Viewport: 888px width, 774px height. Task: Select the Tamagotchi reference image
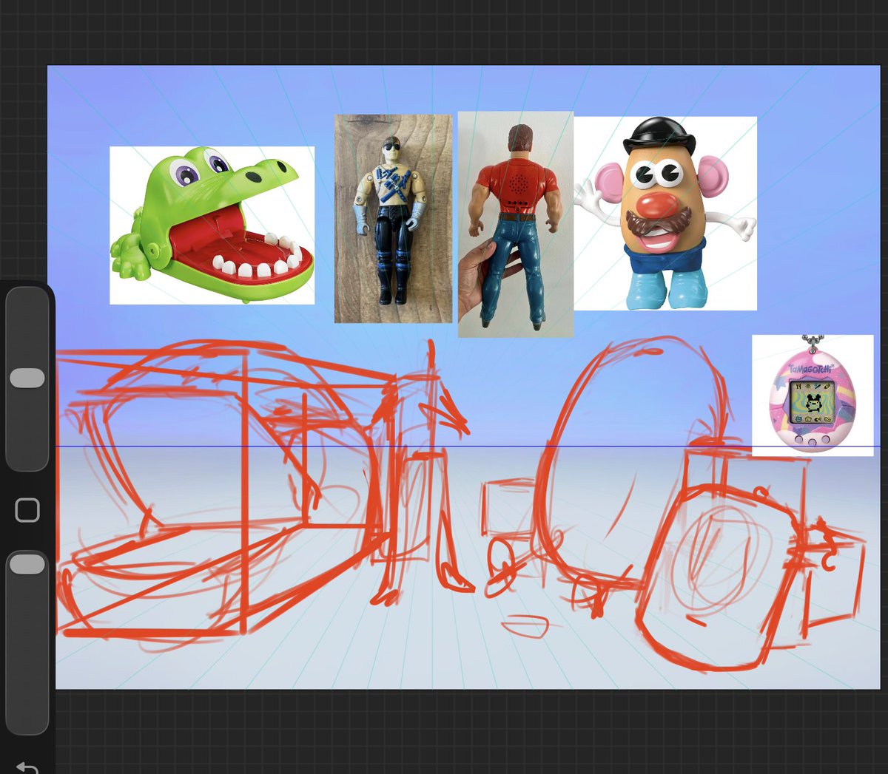[813, 396]
